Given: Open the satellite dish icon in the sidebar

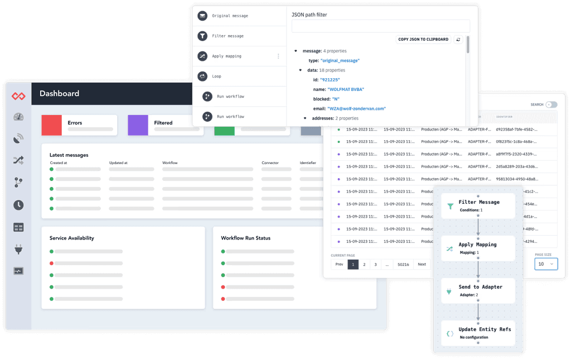Looking at the screenshot, I should [18, 138].
